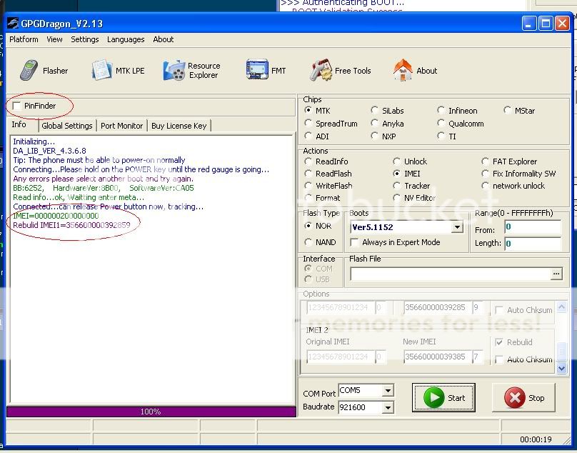Open the Free Tools icon

[321, 71]
